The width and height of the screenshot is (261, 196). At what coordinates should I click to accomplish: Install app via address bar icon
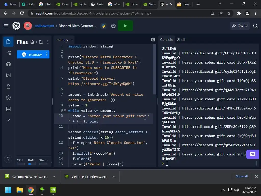(x=212, y=13)
